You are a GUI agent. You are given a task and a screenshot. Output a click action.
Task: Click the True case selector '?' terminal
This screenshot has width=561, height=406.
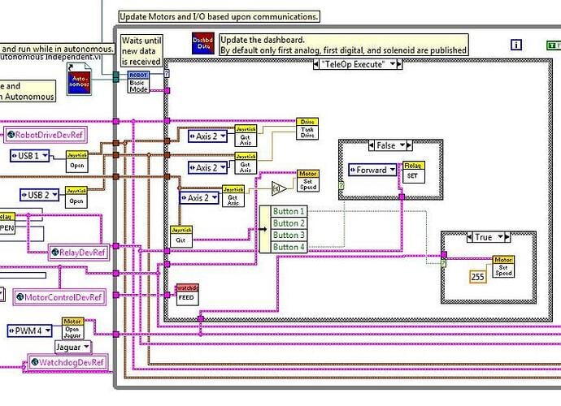coord(444,263)
